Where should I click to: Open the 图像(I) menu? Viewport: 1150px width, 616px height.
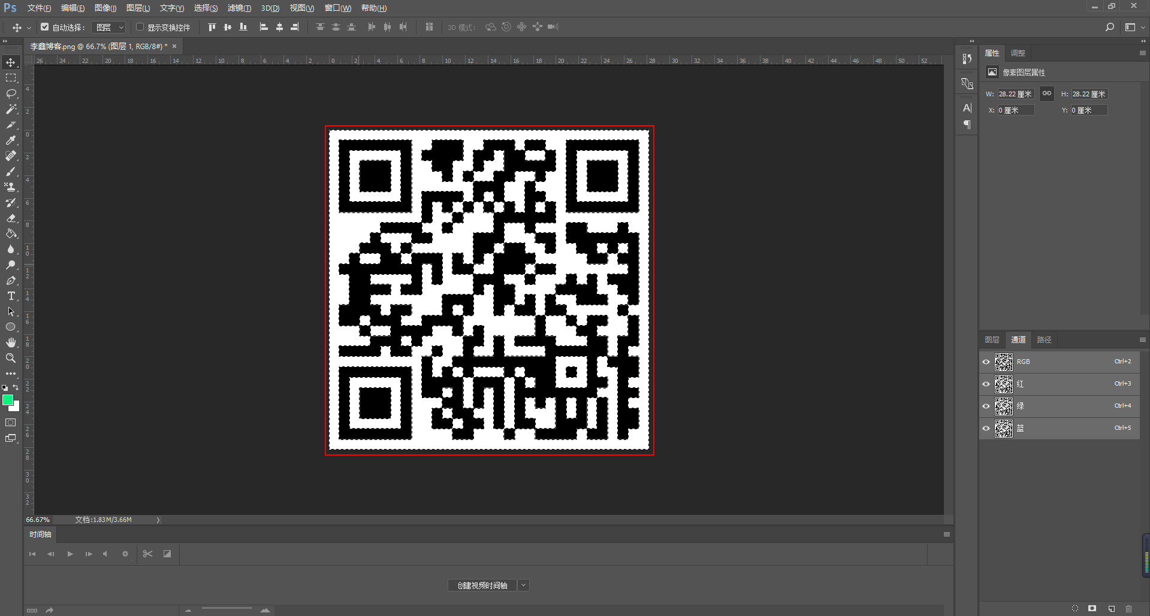pyautogui.click(x=105, y=8)
